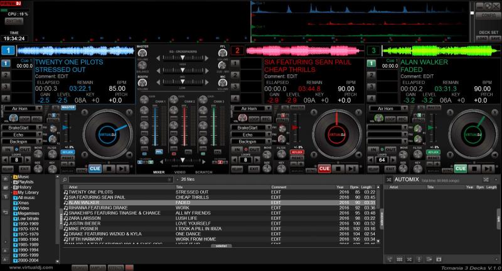Screen dimensions: 502x271
Task: Select deck 2 number badge
Action: pyautogui.click(x=237, y=51)
